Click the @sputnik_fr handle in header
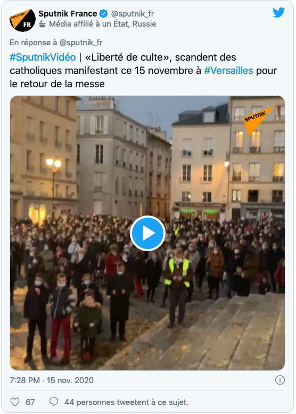296x414 pixels. click(132, 14)
